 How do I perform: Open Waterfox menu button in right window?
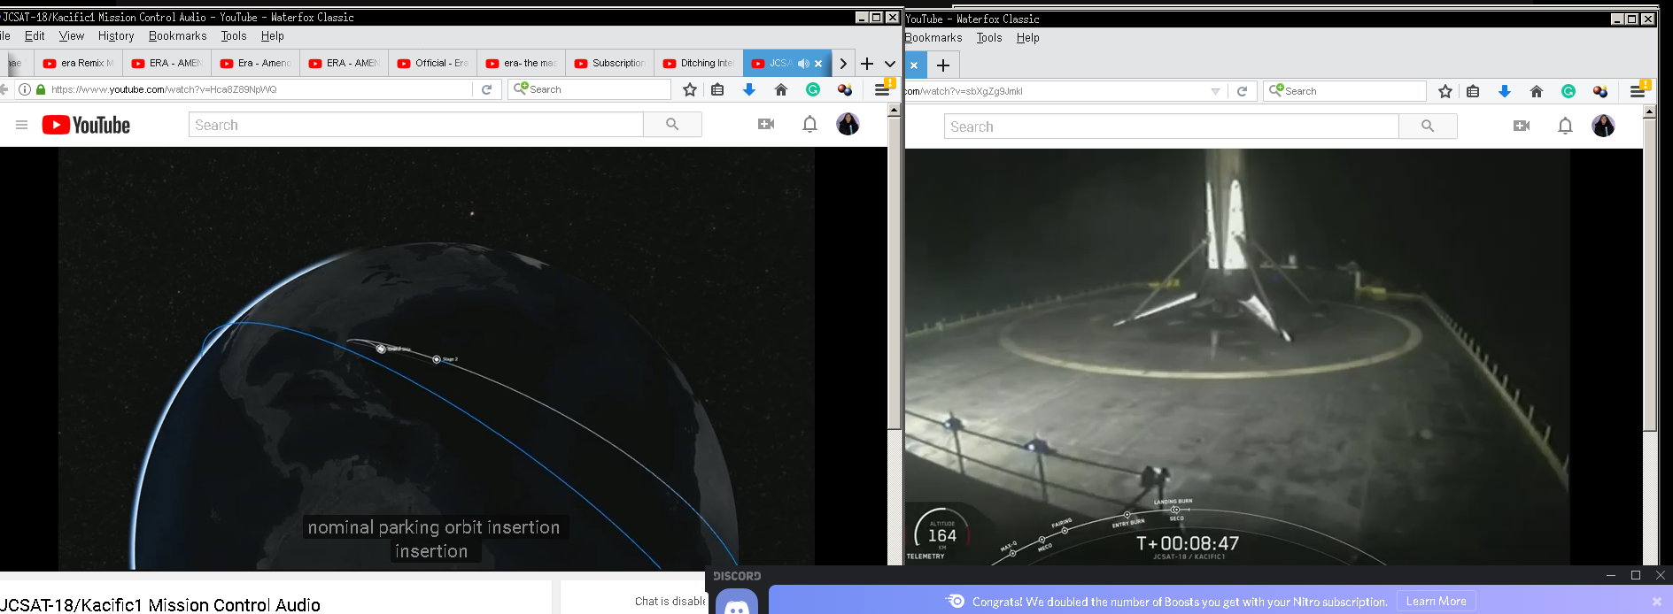pyautogui.click(x=1638, y=91)
